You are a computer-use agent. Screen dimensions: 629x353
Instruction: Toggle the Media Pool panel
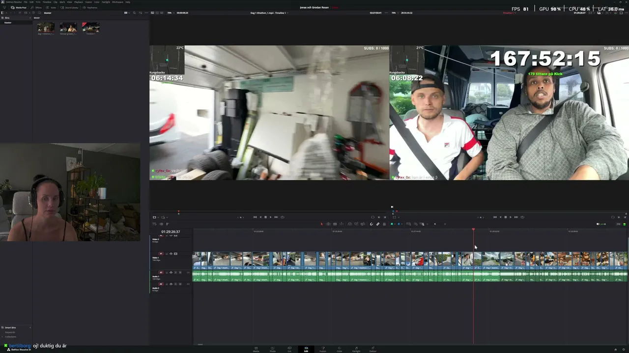point(19,7)
